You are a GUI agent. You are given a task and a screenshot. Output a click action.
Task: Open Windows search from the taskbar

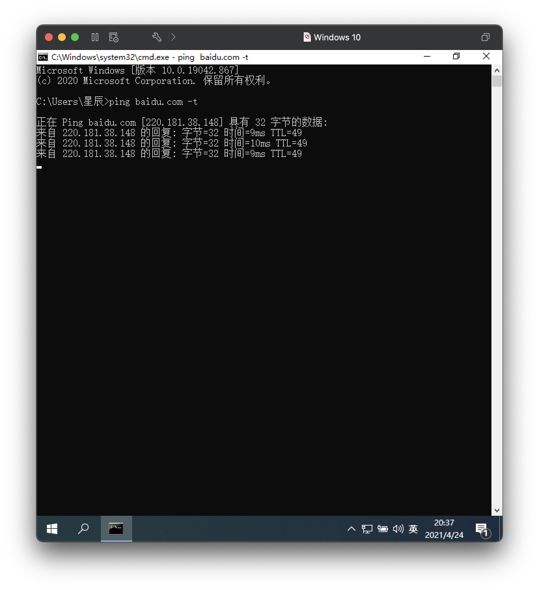[83, 529]
